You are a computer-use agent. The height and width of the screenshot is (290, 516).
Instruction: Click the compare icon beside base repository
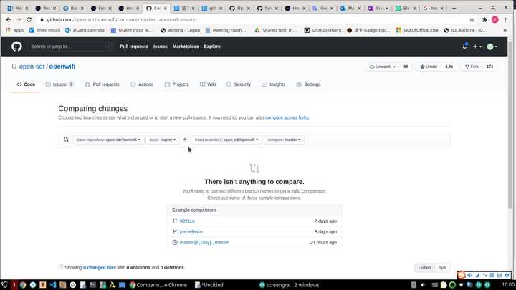click(x=66, y=140)
